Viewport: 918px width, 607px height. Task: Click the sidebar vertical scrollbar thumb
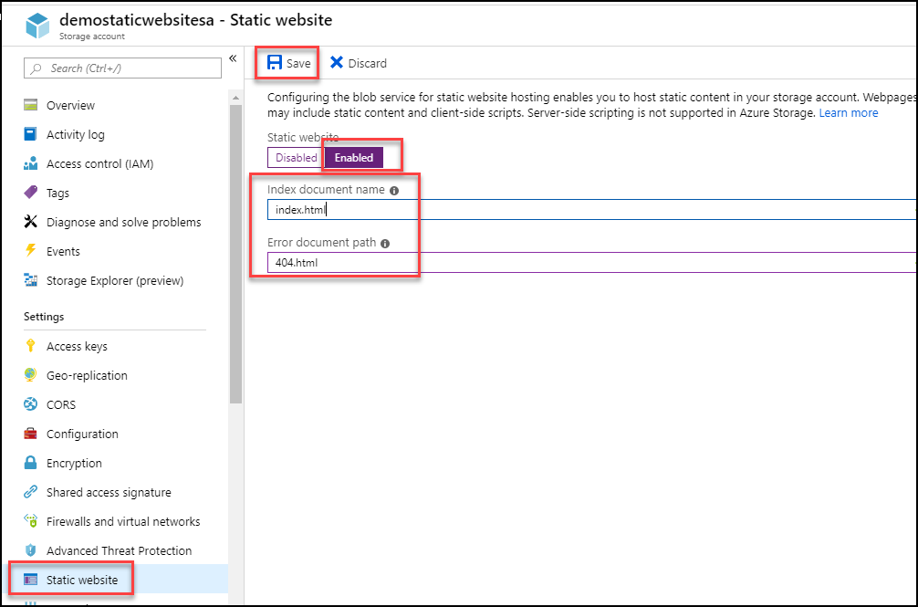[x=236, y=254]
